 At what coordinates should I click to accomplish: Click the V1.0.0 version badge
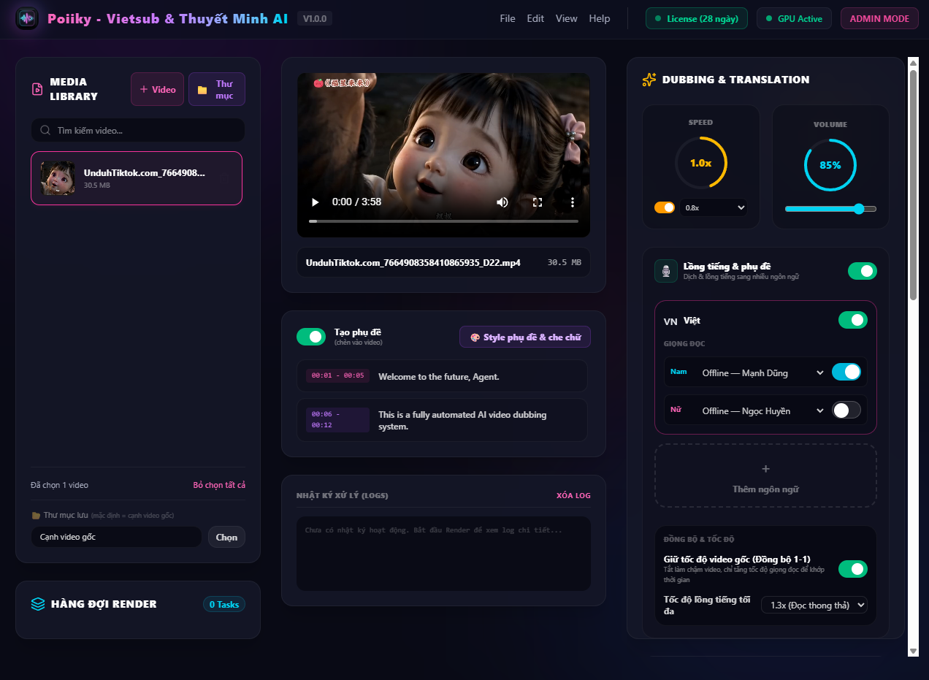click(314, 18)
